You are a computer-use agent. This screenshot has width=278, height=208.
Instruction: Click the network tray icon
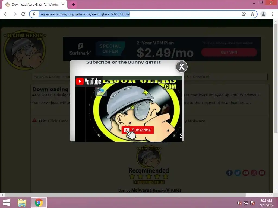[246, 203]
